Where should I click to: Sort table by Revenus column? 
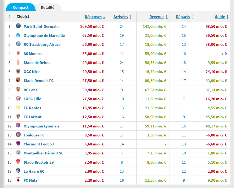tap(158, 17)
